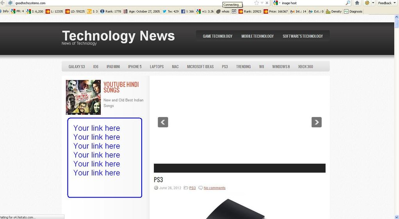Click the Twitter 'Tw: 429' item
The height and width of the screenshot is (219, 399).
(x=171, y=11)
